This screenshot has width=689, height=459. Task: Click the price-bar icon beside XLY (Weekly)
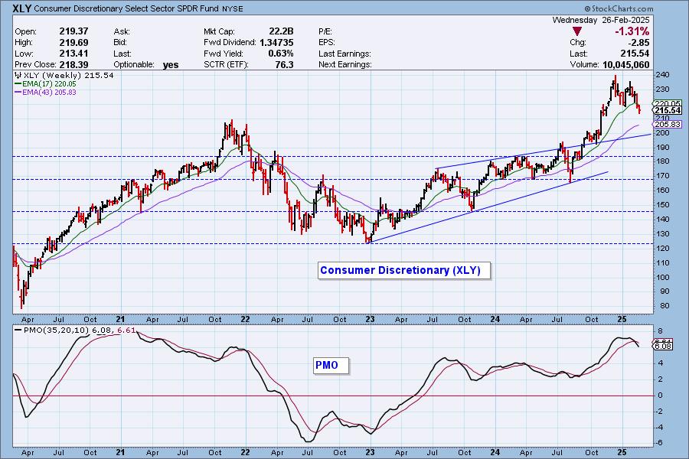(18, 75)
